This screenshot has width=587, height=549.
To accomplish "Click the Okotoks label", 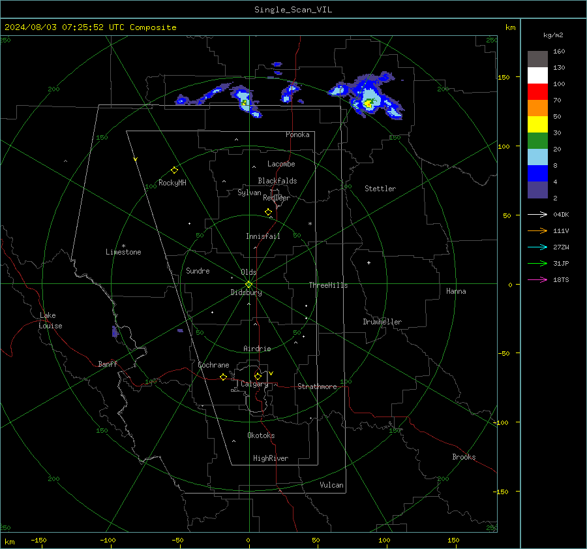I will click(x=261, y=435).
